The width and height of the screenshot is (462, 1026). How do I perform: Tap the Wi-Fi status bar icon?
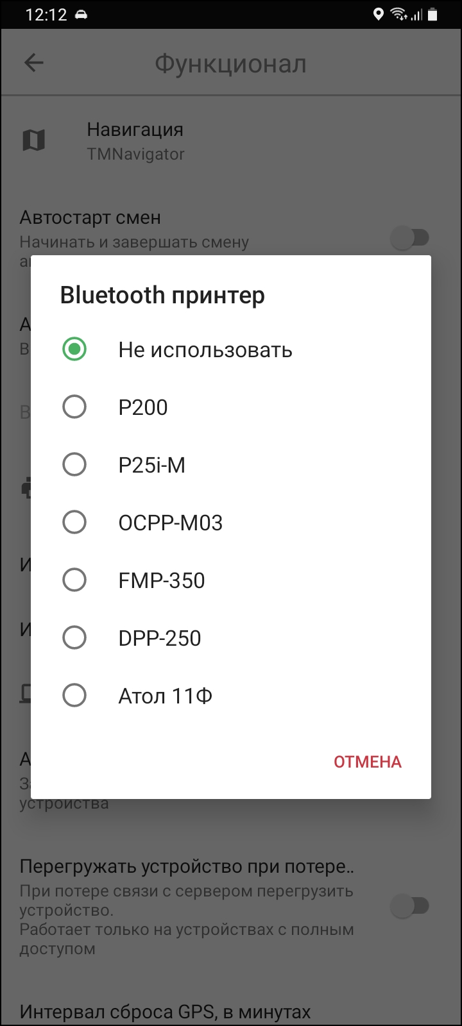pyautogui.click(x=398, y=14)
